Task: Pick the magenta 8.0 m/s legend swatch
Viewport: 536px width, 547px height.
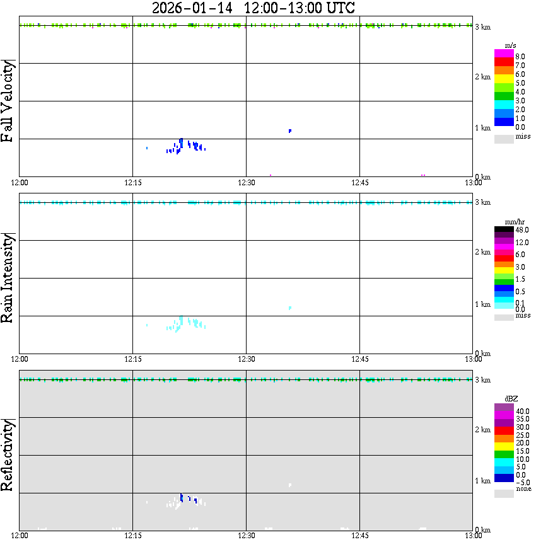Action: 504,53
